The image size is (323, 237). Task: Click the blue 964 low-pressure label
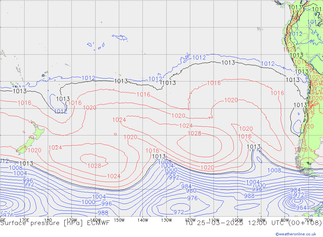(301, 208)
